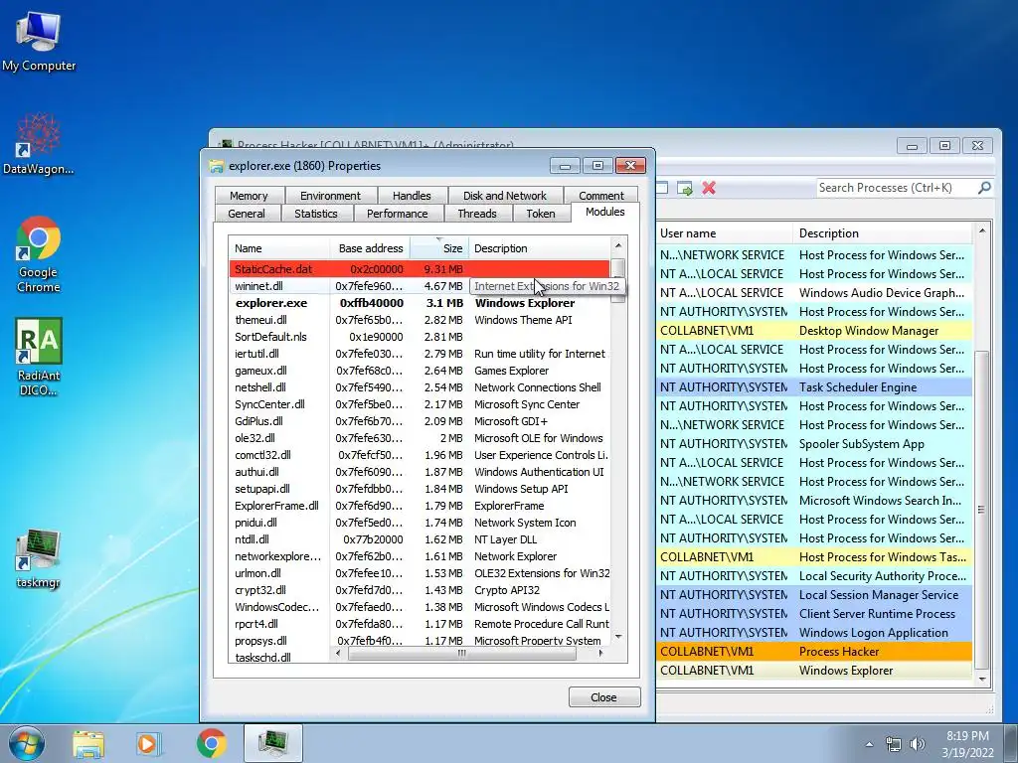Select rpcrt4.dll module row
The height and width of the screenshot is (763, 1018).
pyautogui.click(x=420, y=624)
